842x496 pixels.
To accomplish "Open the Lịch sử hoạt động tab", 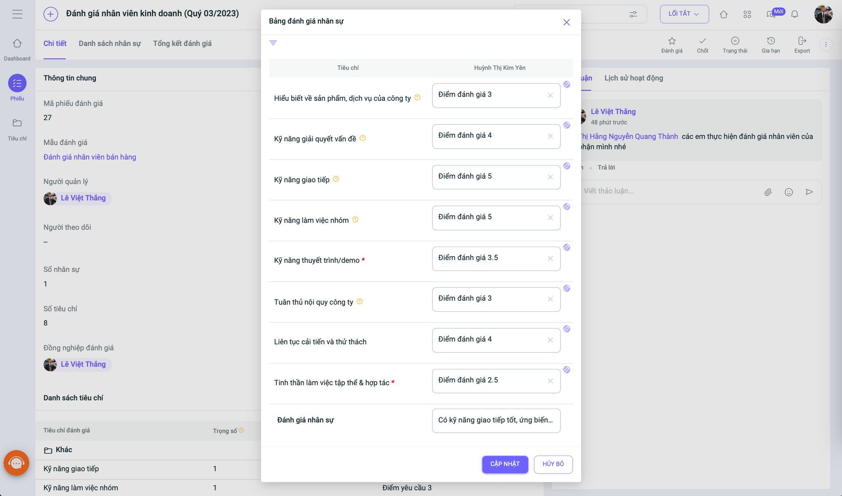I will tap(634, 78).
